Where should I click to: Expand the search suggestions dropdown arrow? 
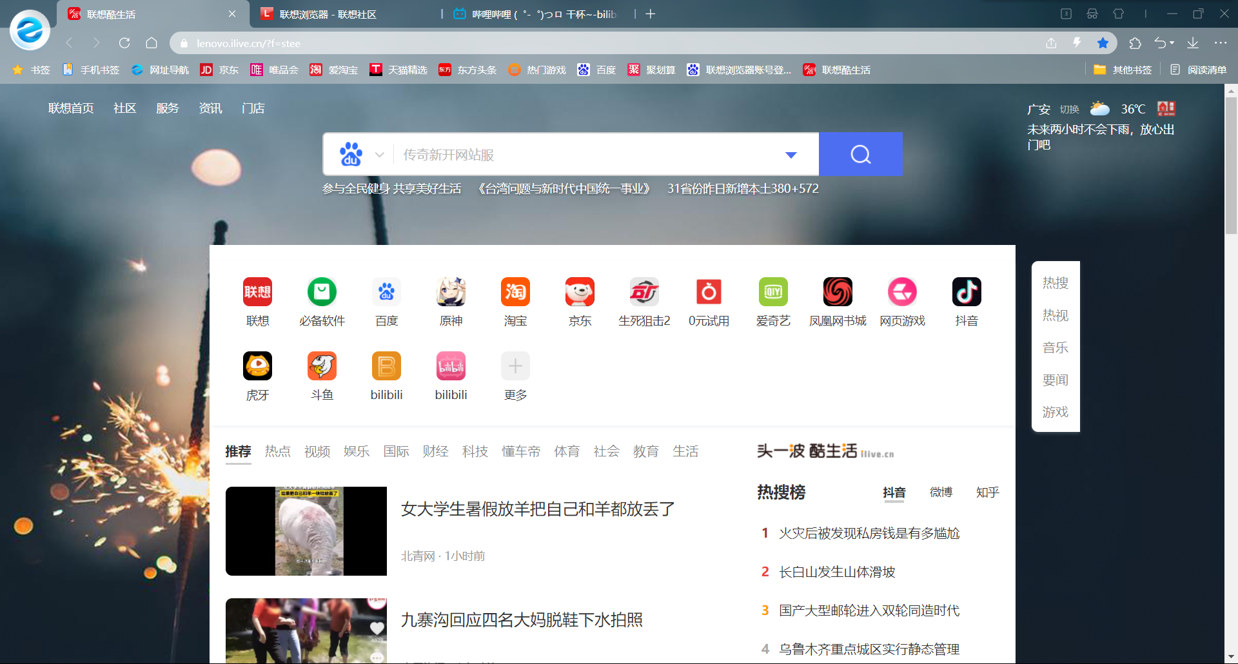(791, 155)
